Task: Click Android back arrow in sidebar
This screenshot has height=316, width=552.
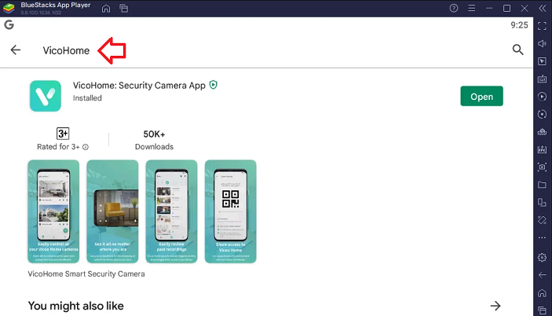Action: (x=542, y=275)
